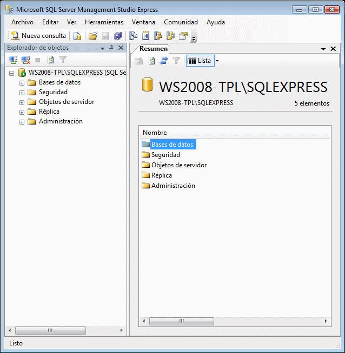Open the Ayuda menu

coord(215,22)
